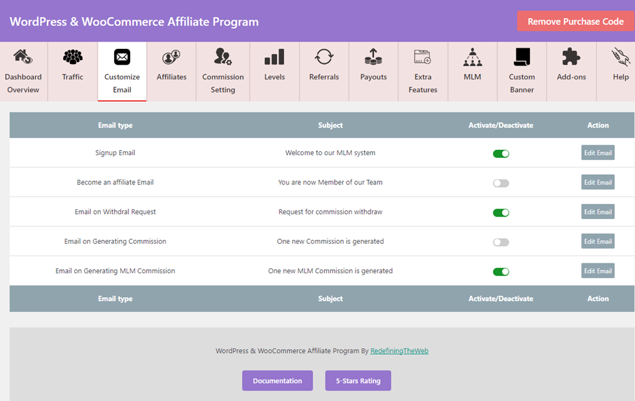The image size is (635, 401).
Task: Click 'You are now Member of our Team' subject
Action: (x=330, y=183)
